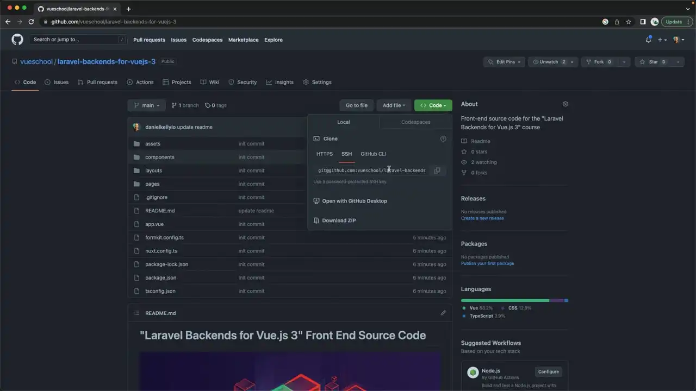Screen dimensions: 696x391
Task: Open the layouts folder
Action: [153, 171]
